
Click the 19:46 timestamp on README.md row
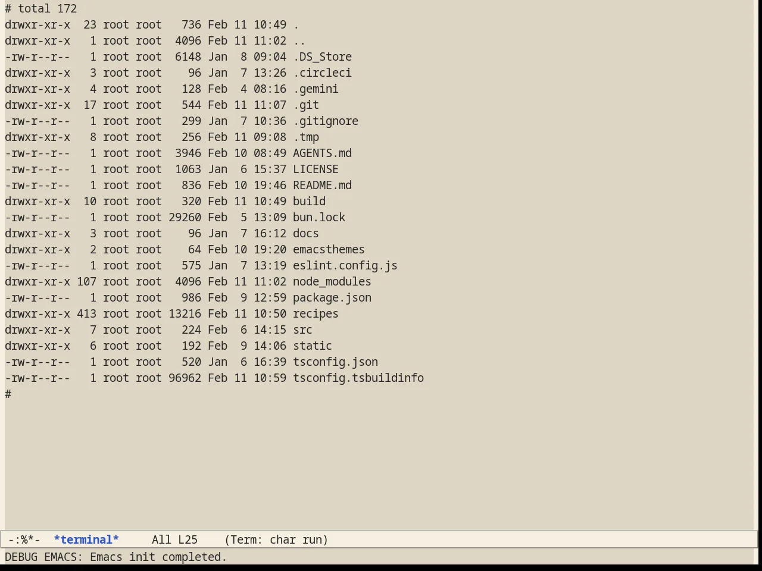point(270,185)
